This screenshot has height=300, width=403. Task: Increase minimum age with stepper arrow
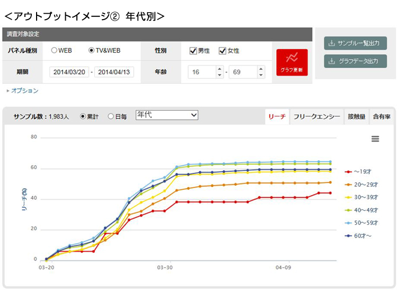point(220,69)
